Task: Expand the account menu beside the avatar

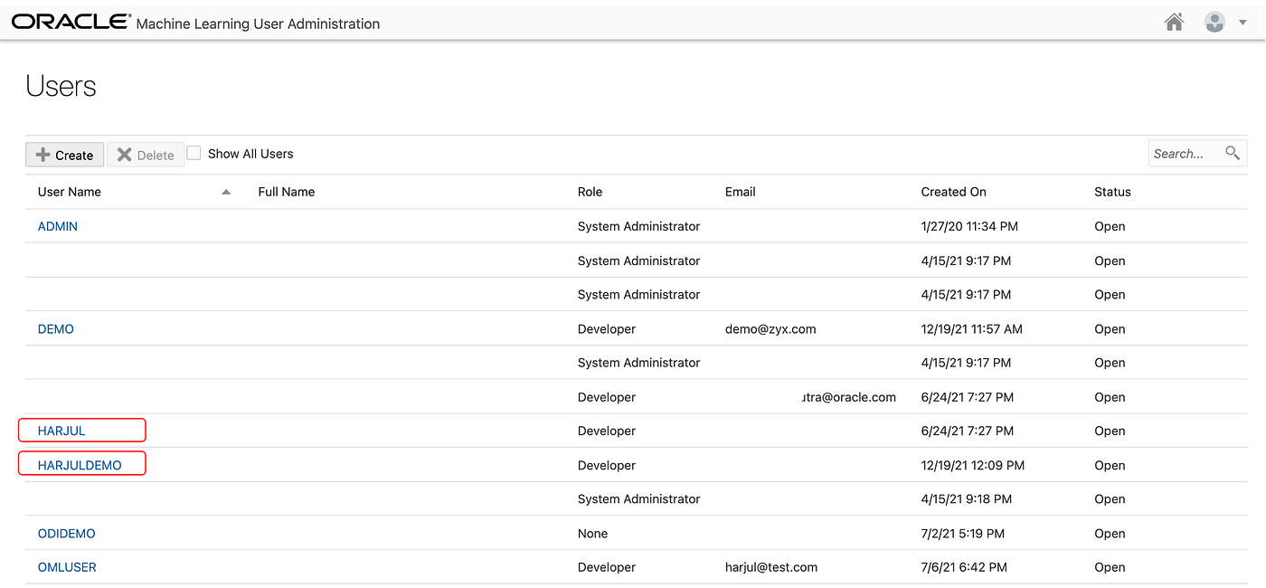Action: click(x=1242, y=22)
